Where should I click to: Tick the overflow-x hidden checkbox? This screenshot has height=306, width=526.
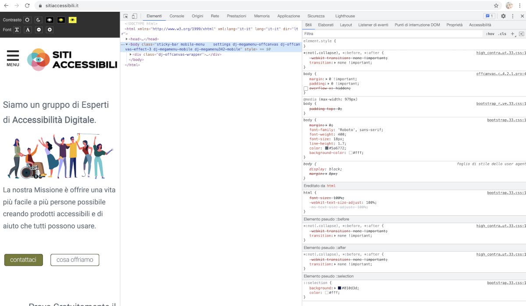[306, 88]
